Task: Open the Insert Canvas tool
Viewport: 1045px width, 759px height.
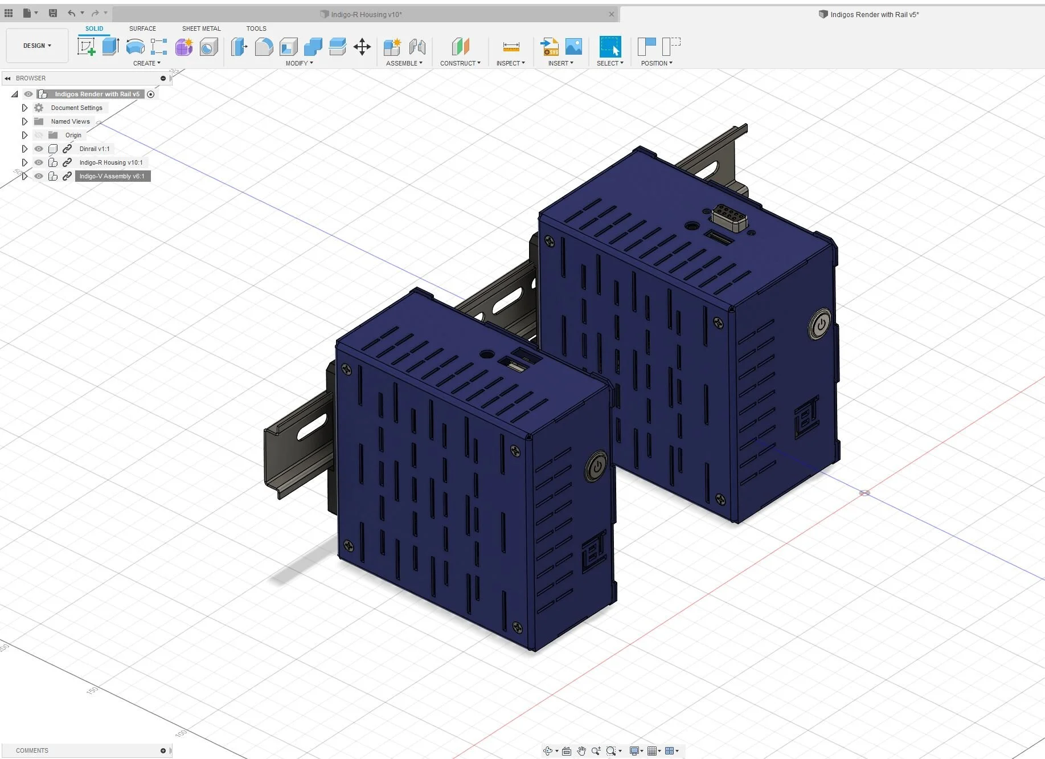Action: coord(573,46)
